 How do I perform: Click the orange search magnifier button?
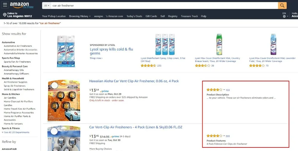[x=282, y=5]
